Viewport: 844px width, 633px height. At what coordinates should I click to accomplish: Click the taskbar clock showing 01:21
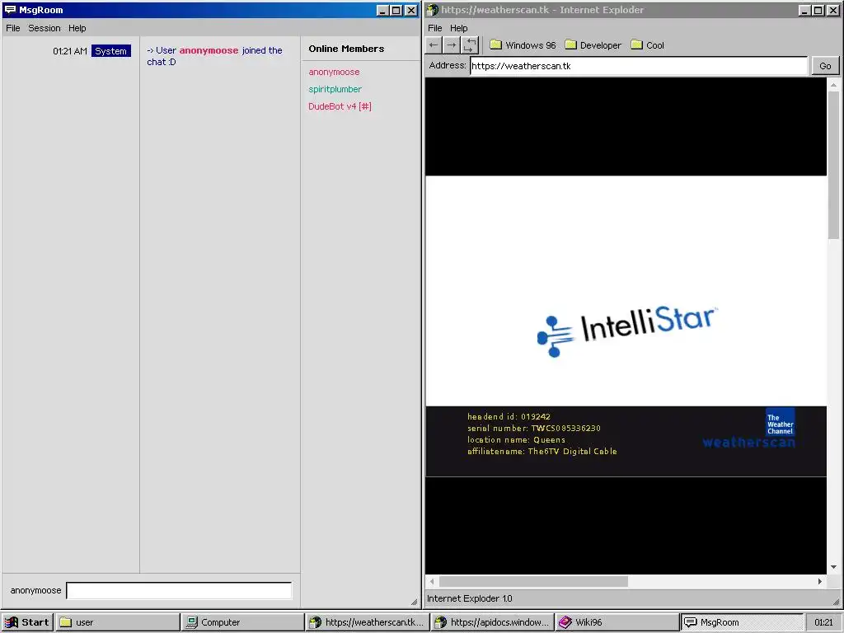click(823, 622)
